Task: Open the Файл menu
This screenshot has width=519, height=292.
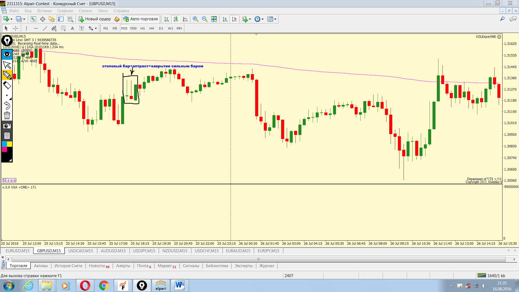Action: tap(14, 11)
